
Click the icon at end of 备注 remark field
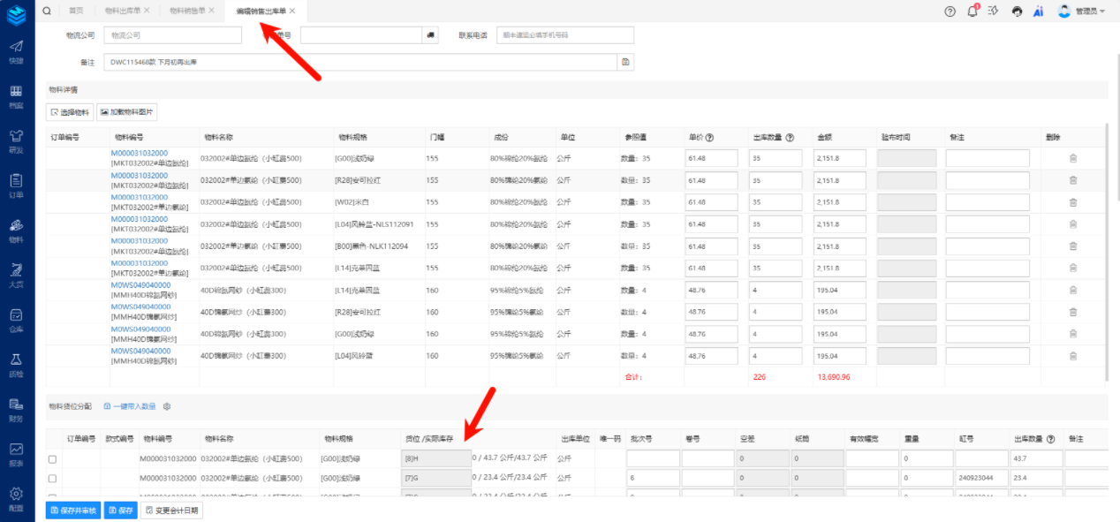(x=625, y=62)
